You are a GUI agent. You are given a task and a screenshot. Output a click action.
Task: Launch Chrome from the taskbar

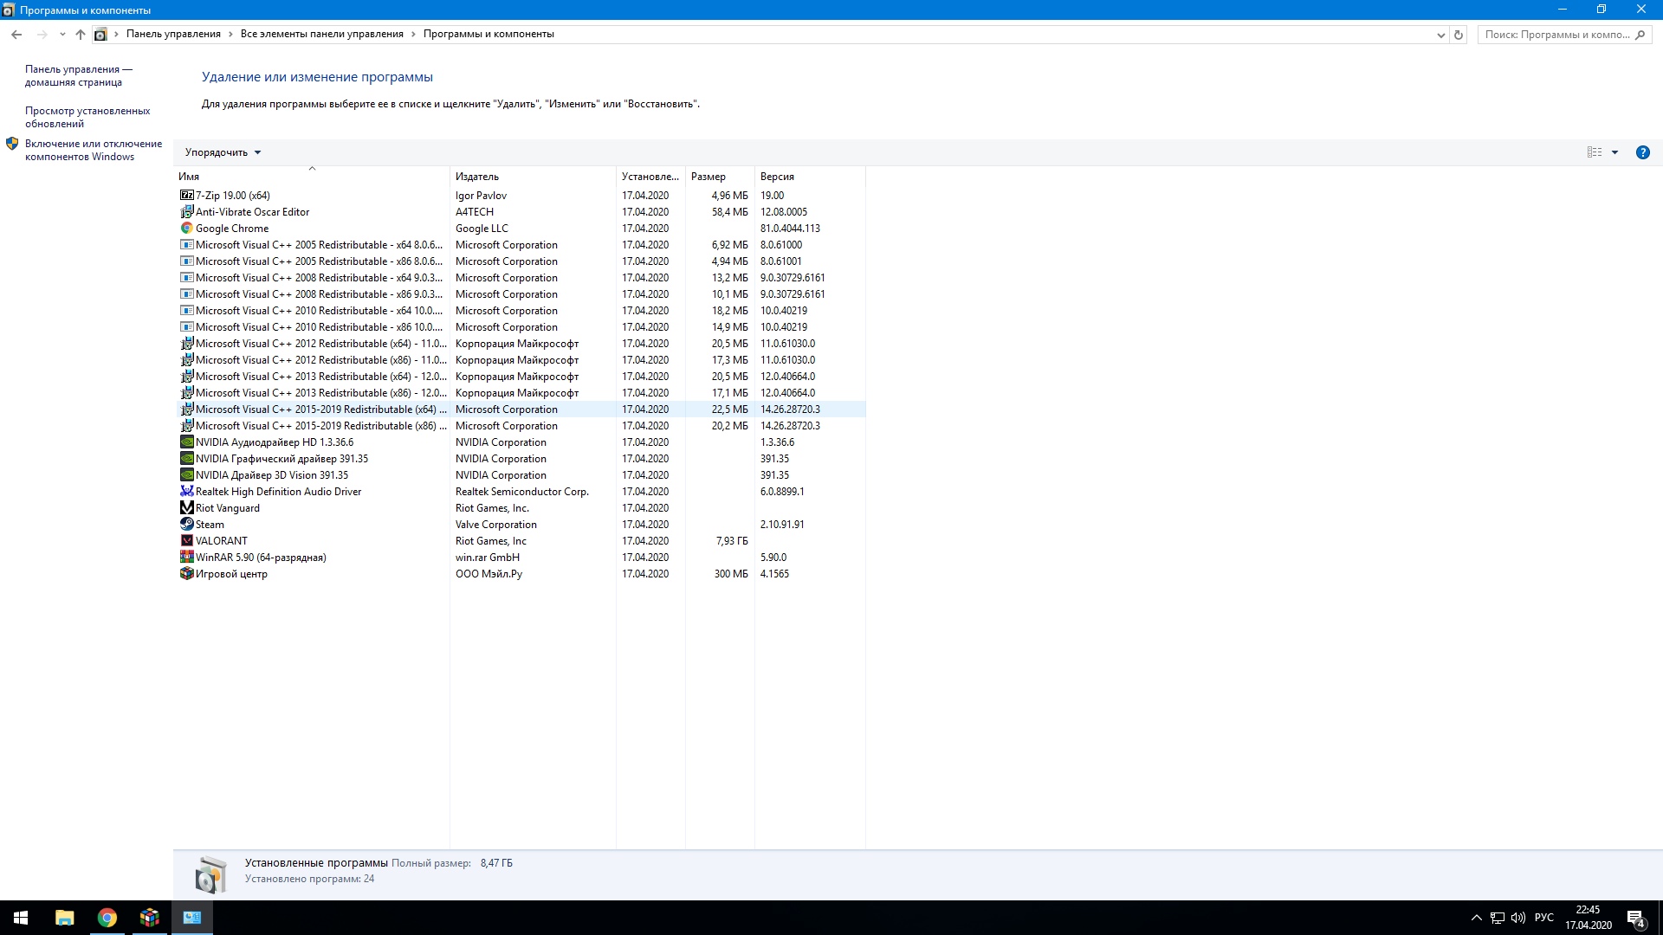(107, 918)
